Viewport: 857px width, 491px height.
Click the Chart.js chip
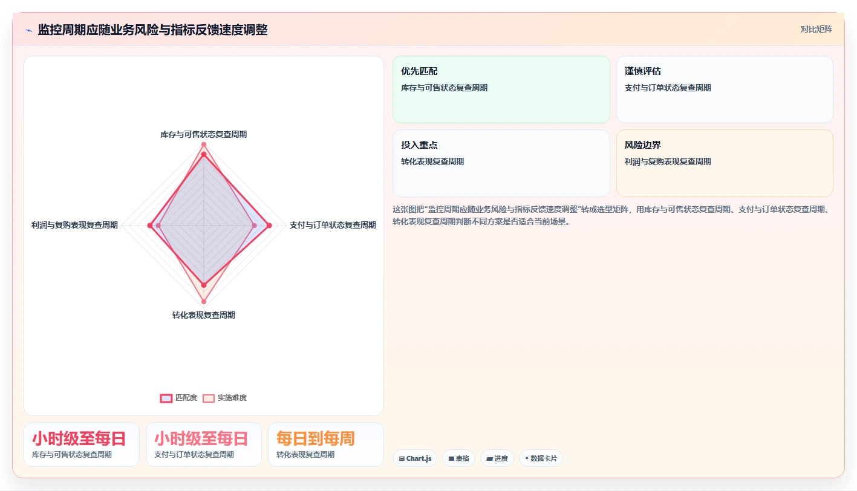[415, 458]
